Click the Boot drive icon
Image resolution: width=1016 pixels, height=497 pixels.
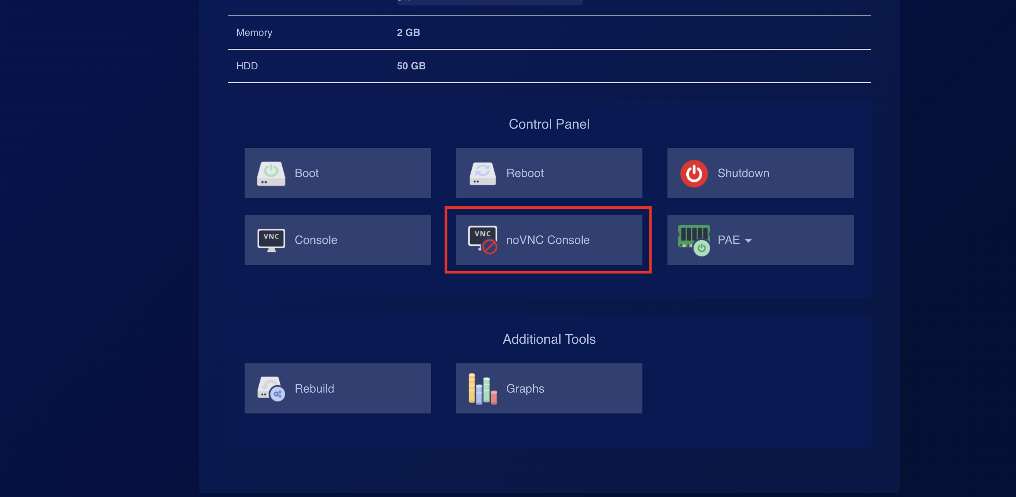coord(271,173)
